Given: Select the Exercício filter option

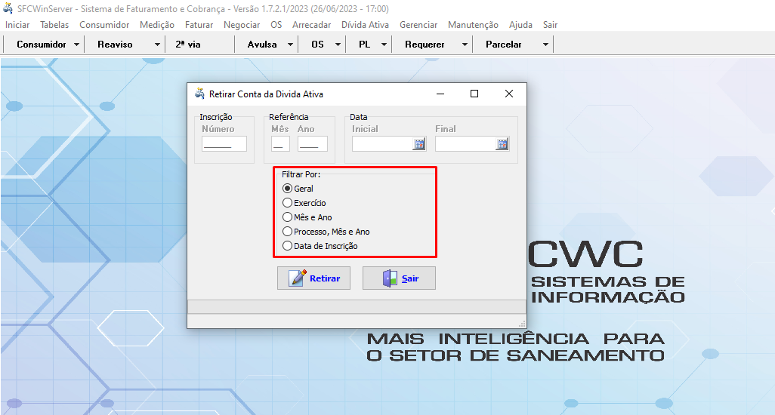Looking at the screenshot, I should point(304,203).
